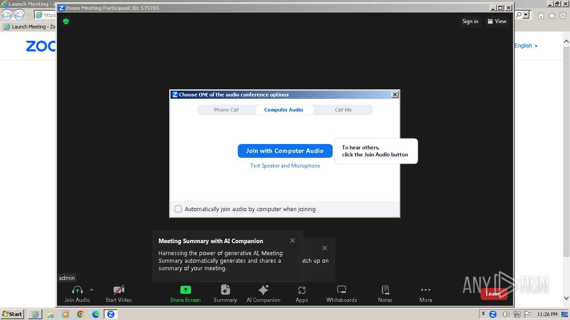
Task: Click the Zoom system tray icon
Action: point(493,314)
